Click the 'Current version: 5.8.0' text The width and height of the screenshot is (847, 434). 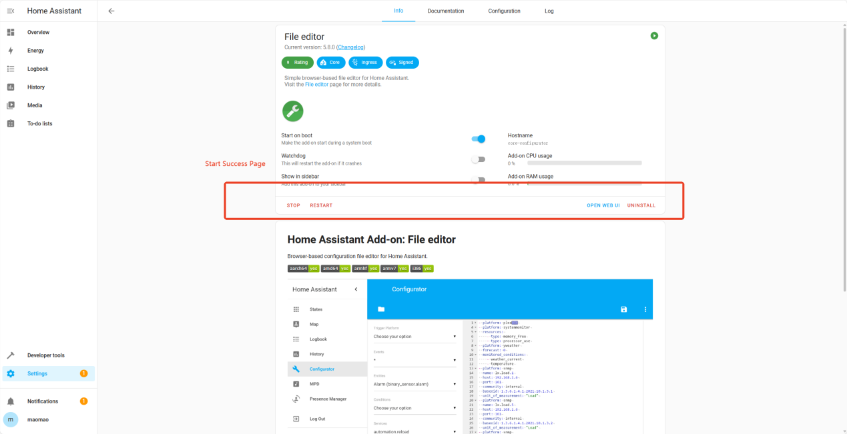click(309, 47)
